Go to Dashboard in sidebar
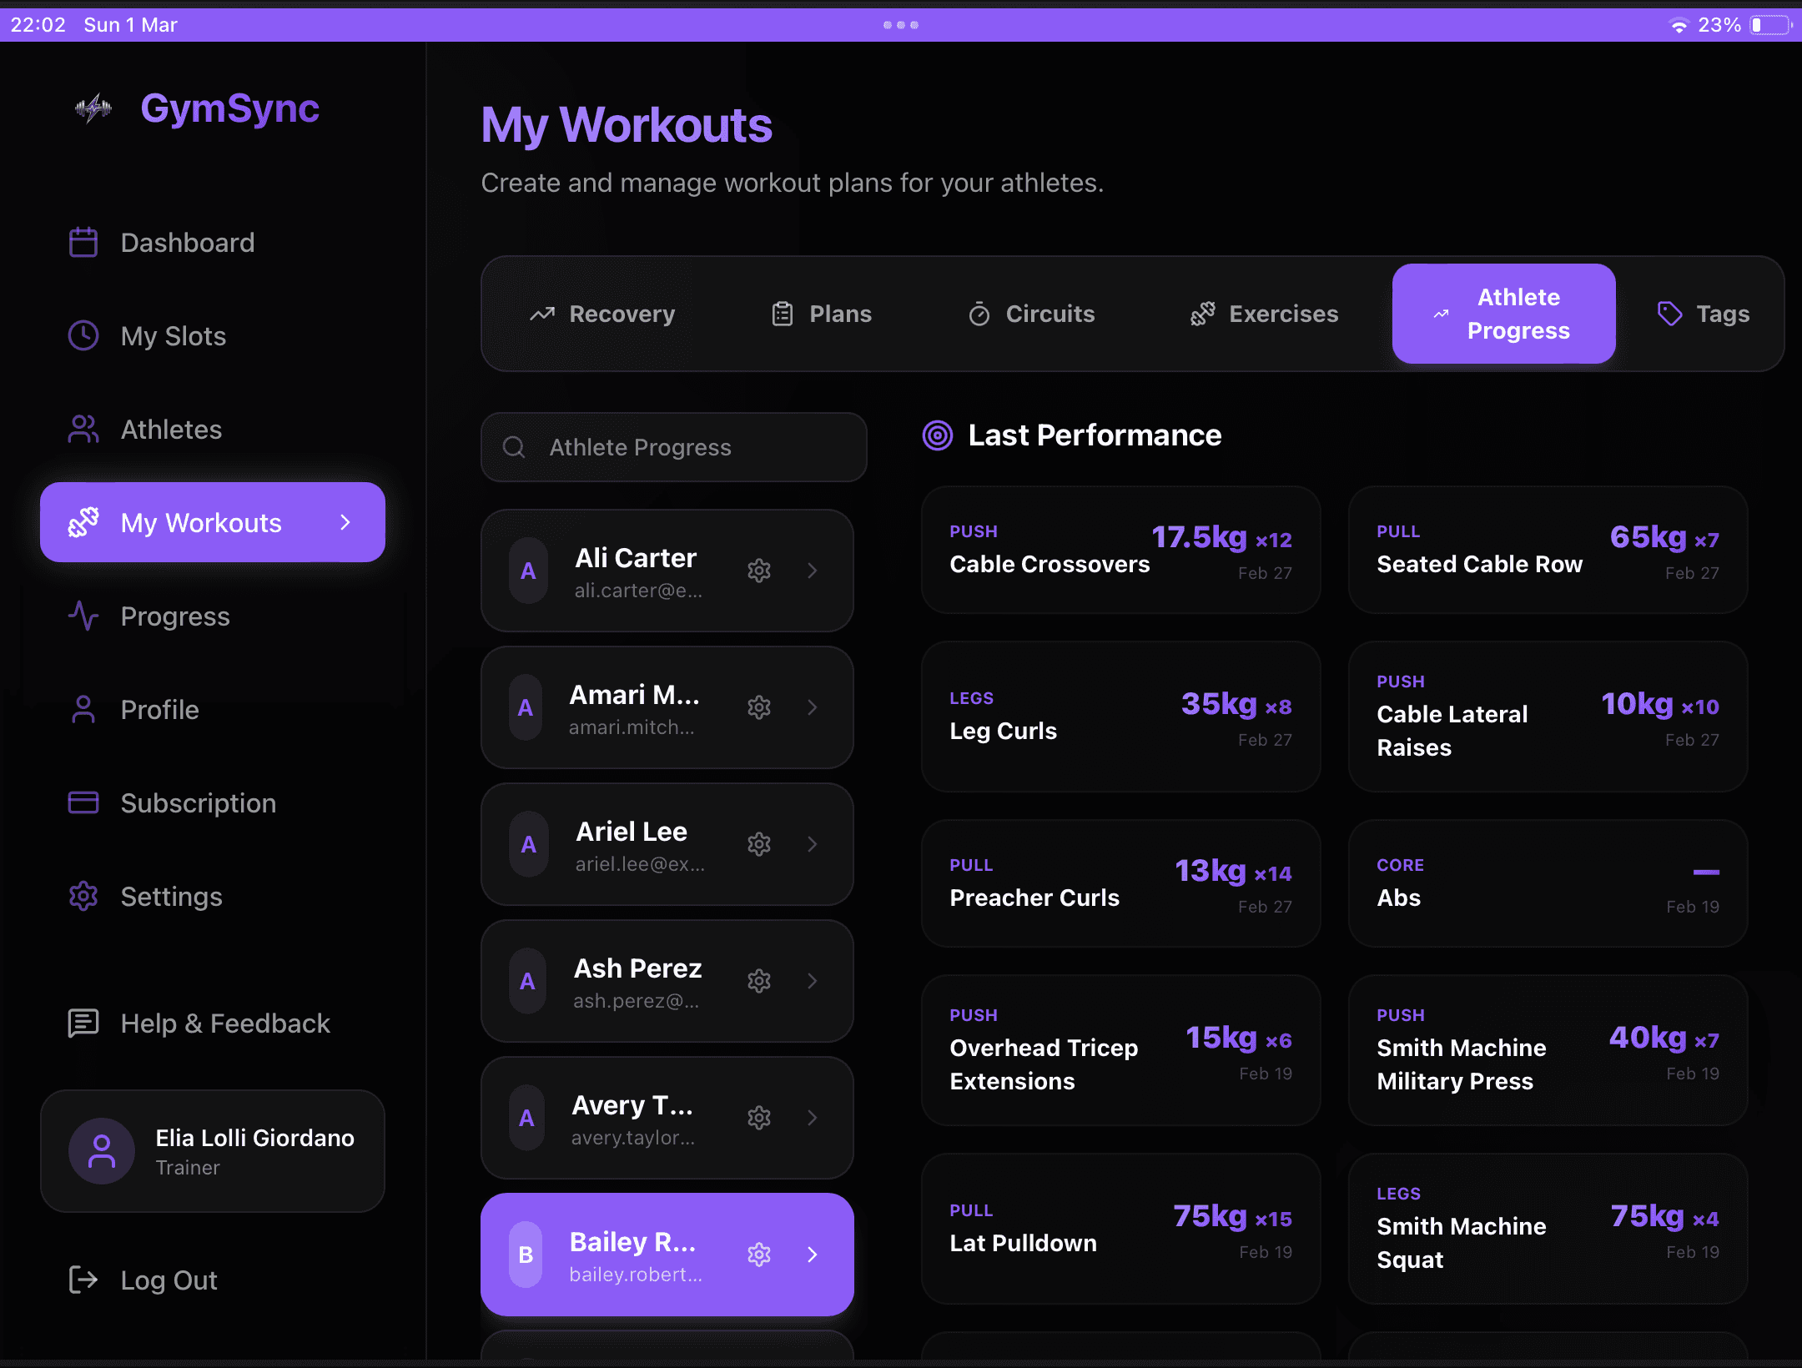 pyautogui.click(x=187, y=243)
